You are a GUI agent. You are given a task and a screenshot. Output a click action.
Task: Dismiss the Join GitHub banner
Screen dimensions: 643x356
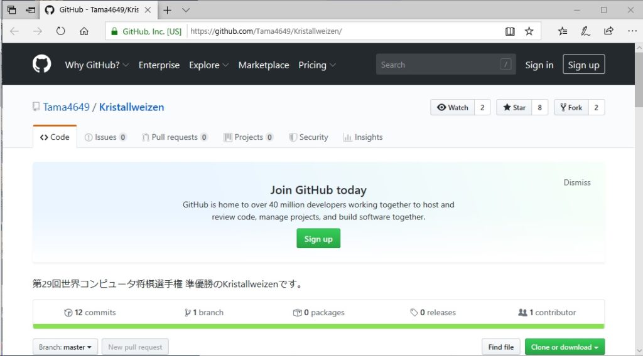577,182
